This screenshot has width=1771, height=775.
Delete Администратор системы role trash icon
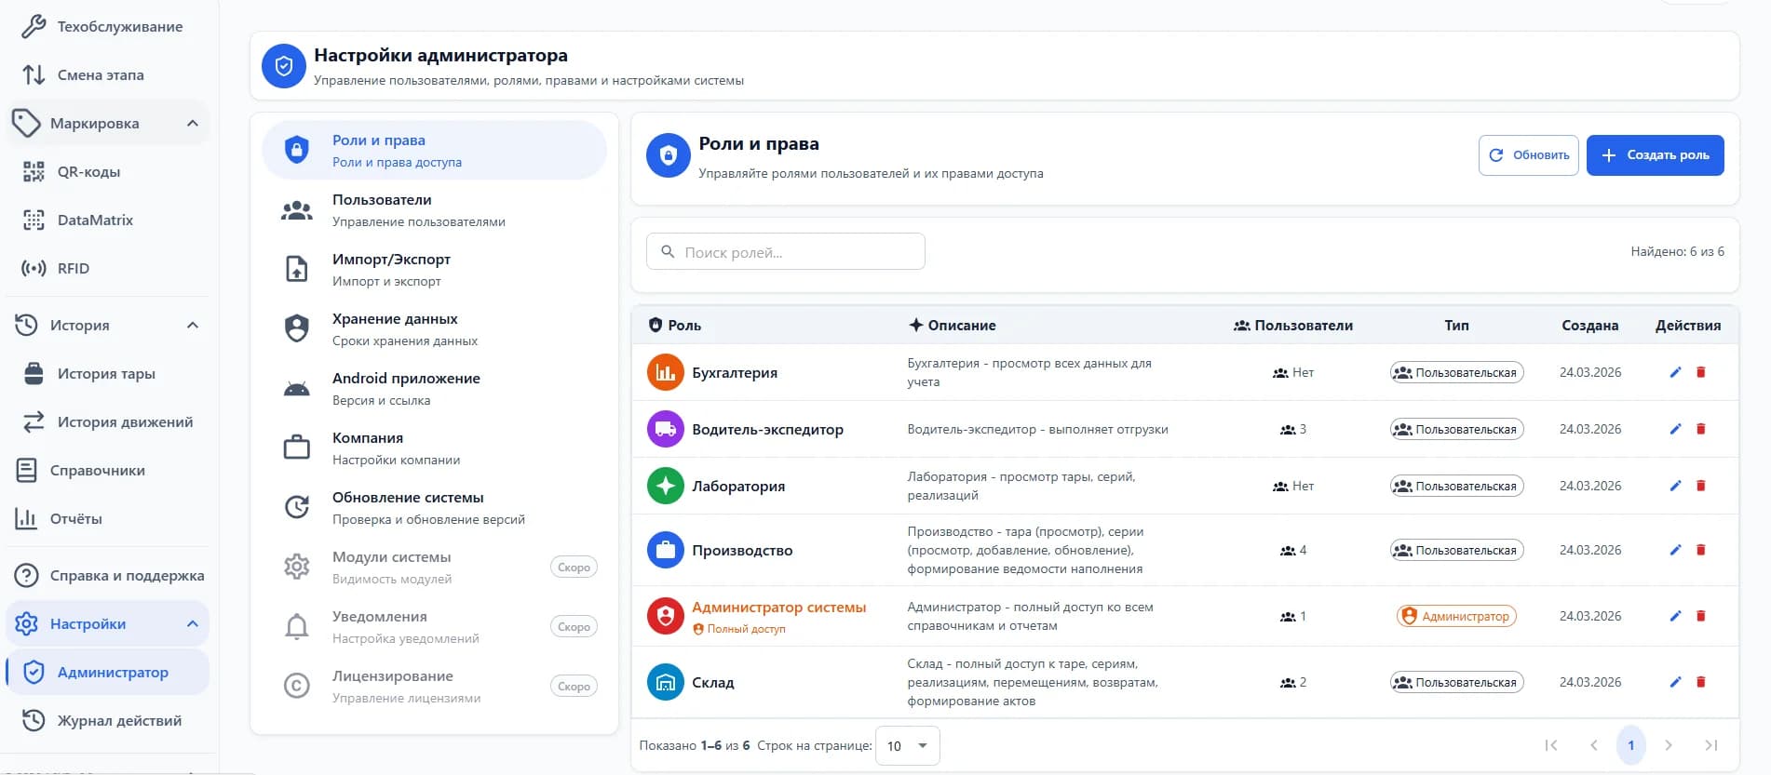[1700, 616]
